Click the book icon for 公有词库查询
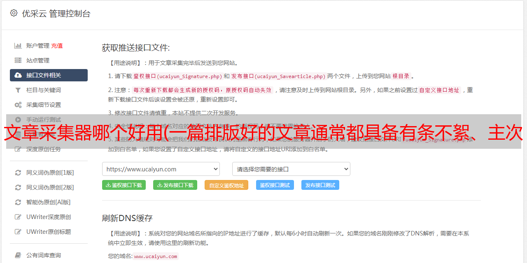Viewport: 527px width, 263px height. (x=18, y=255)
